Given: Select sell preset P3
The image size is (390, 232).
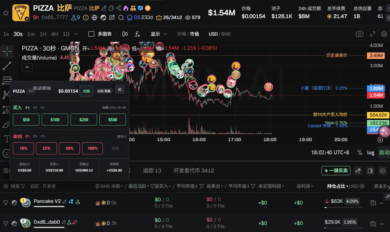Looking at the screenshot, I should point(43,136).
